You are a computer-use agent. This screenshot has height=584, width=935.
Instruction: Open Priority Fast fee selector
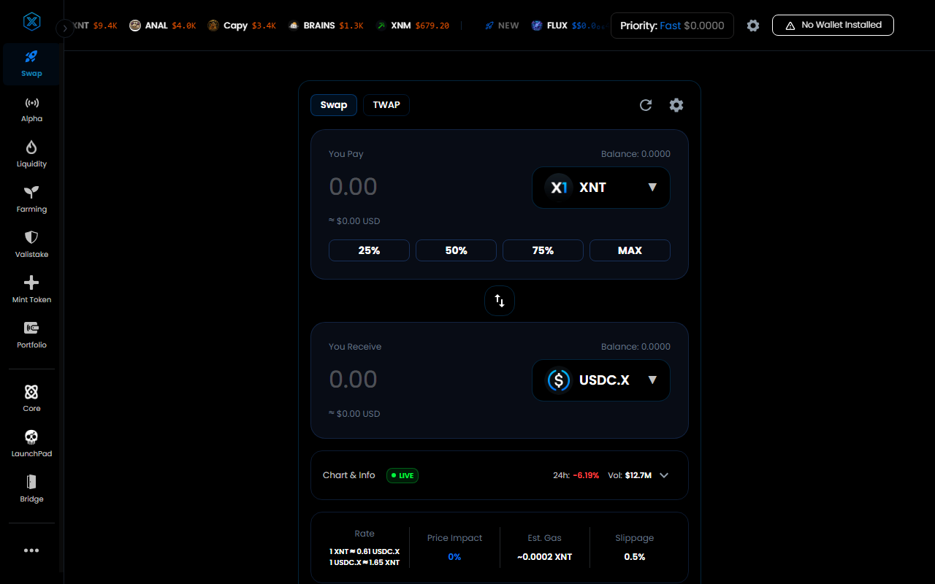pos(672,26)
